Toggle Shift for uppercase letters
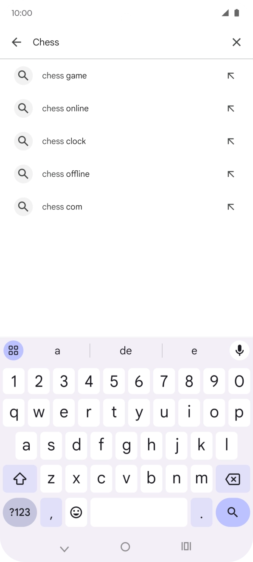Screen dimensions: 253x562 tap(19, 479)
